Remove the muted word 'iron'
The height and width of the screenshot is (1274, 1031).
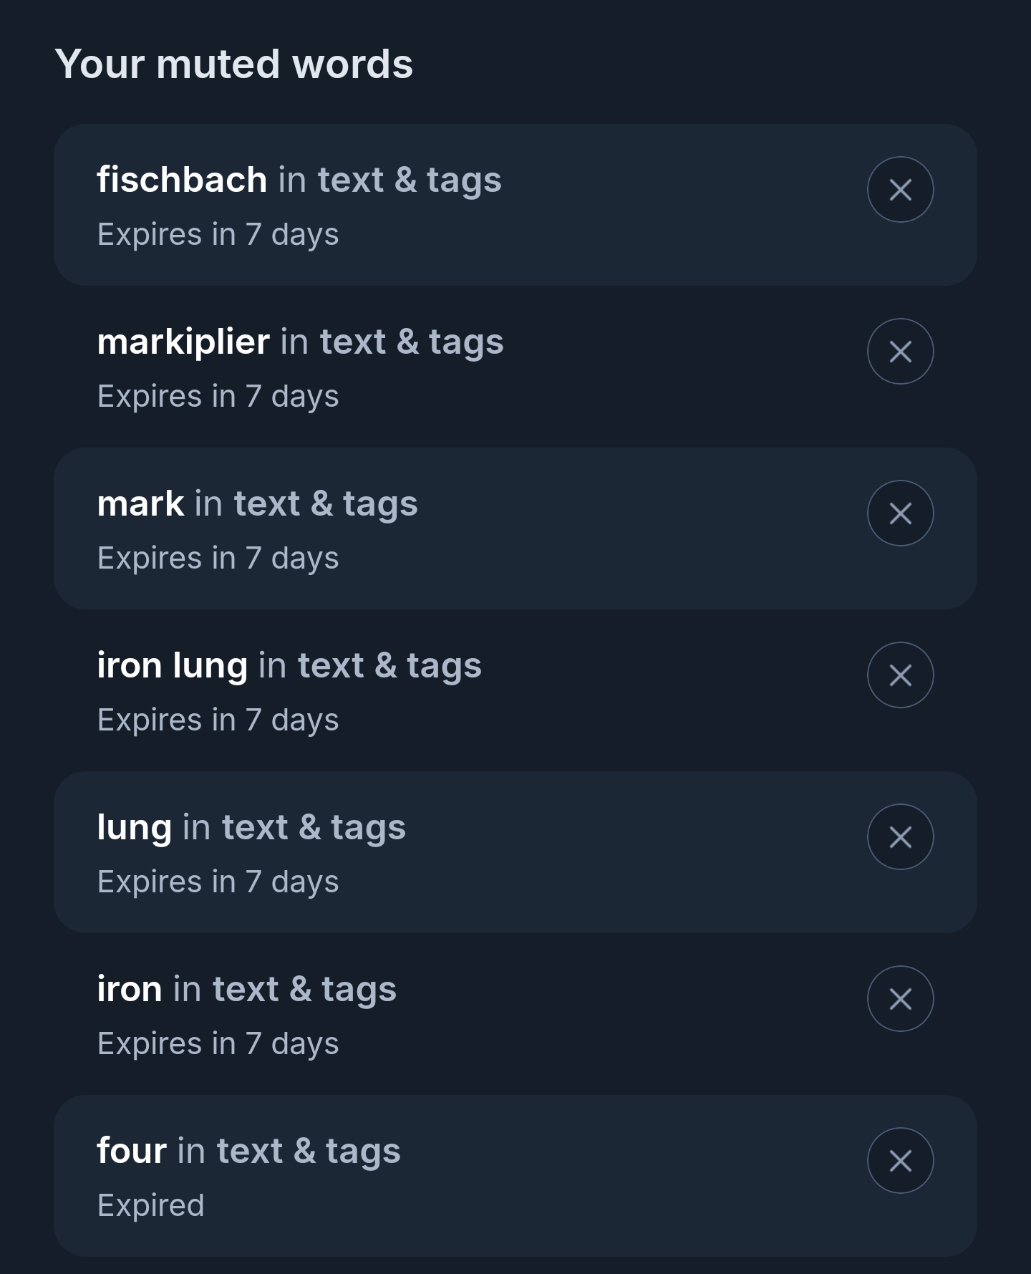point(900,999)
